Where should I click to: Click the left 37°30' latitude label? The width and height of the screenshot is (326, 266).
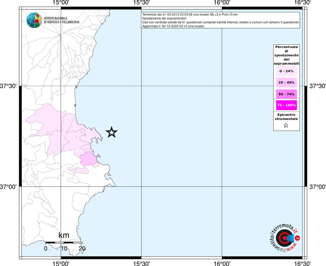(8, 86)
